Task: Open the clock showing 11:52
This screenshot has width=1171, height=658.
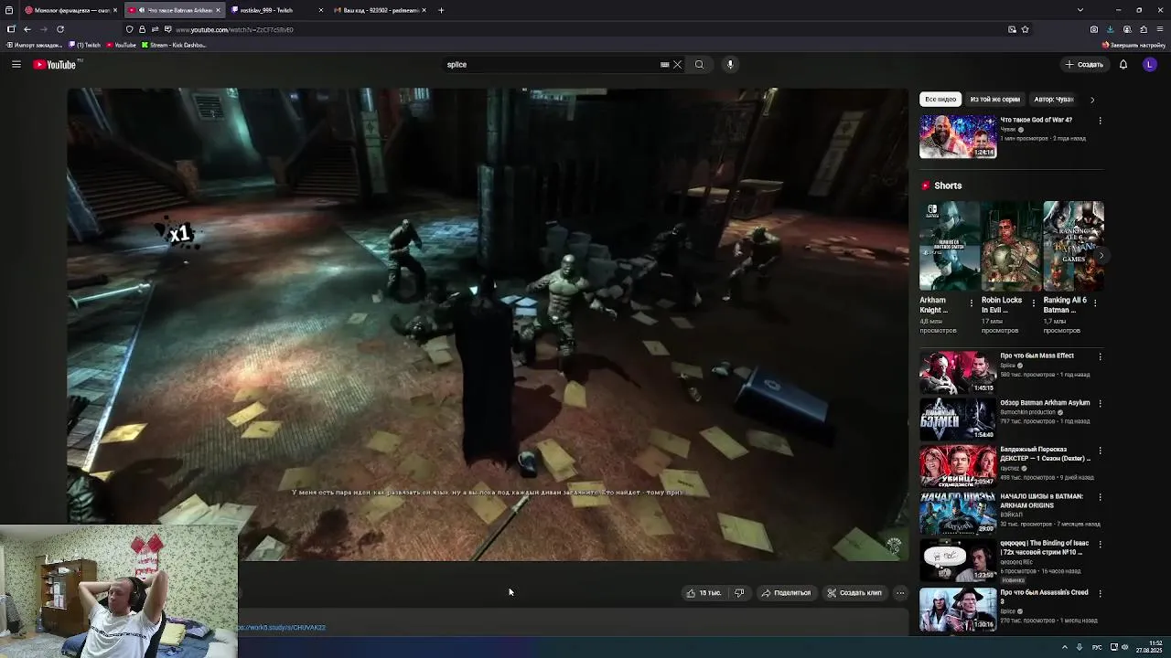Action: (x=1148, y=647)
